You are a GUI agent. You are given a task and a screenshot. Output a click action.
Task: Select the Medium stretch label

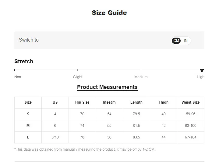pos(141,77)
